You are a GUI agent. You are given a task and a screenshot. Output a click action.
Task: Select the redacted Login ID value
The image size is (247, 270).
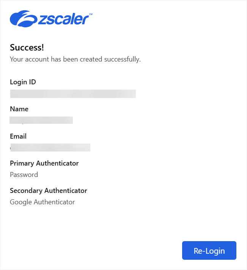coord(73,93)
